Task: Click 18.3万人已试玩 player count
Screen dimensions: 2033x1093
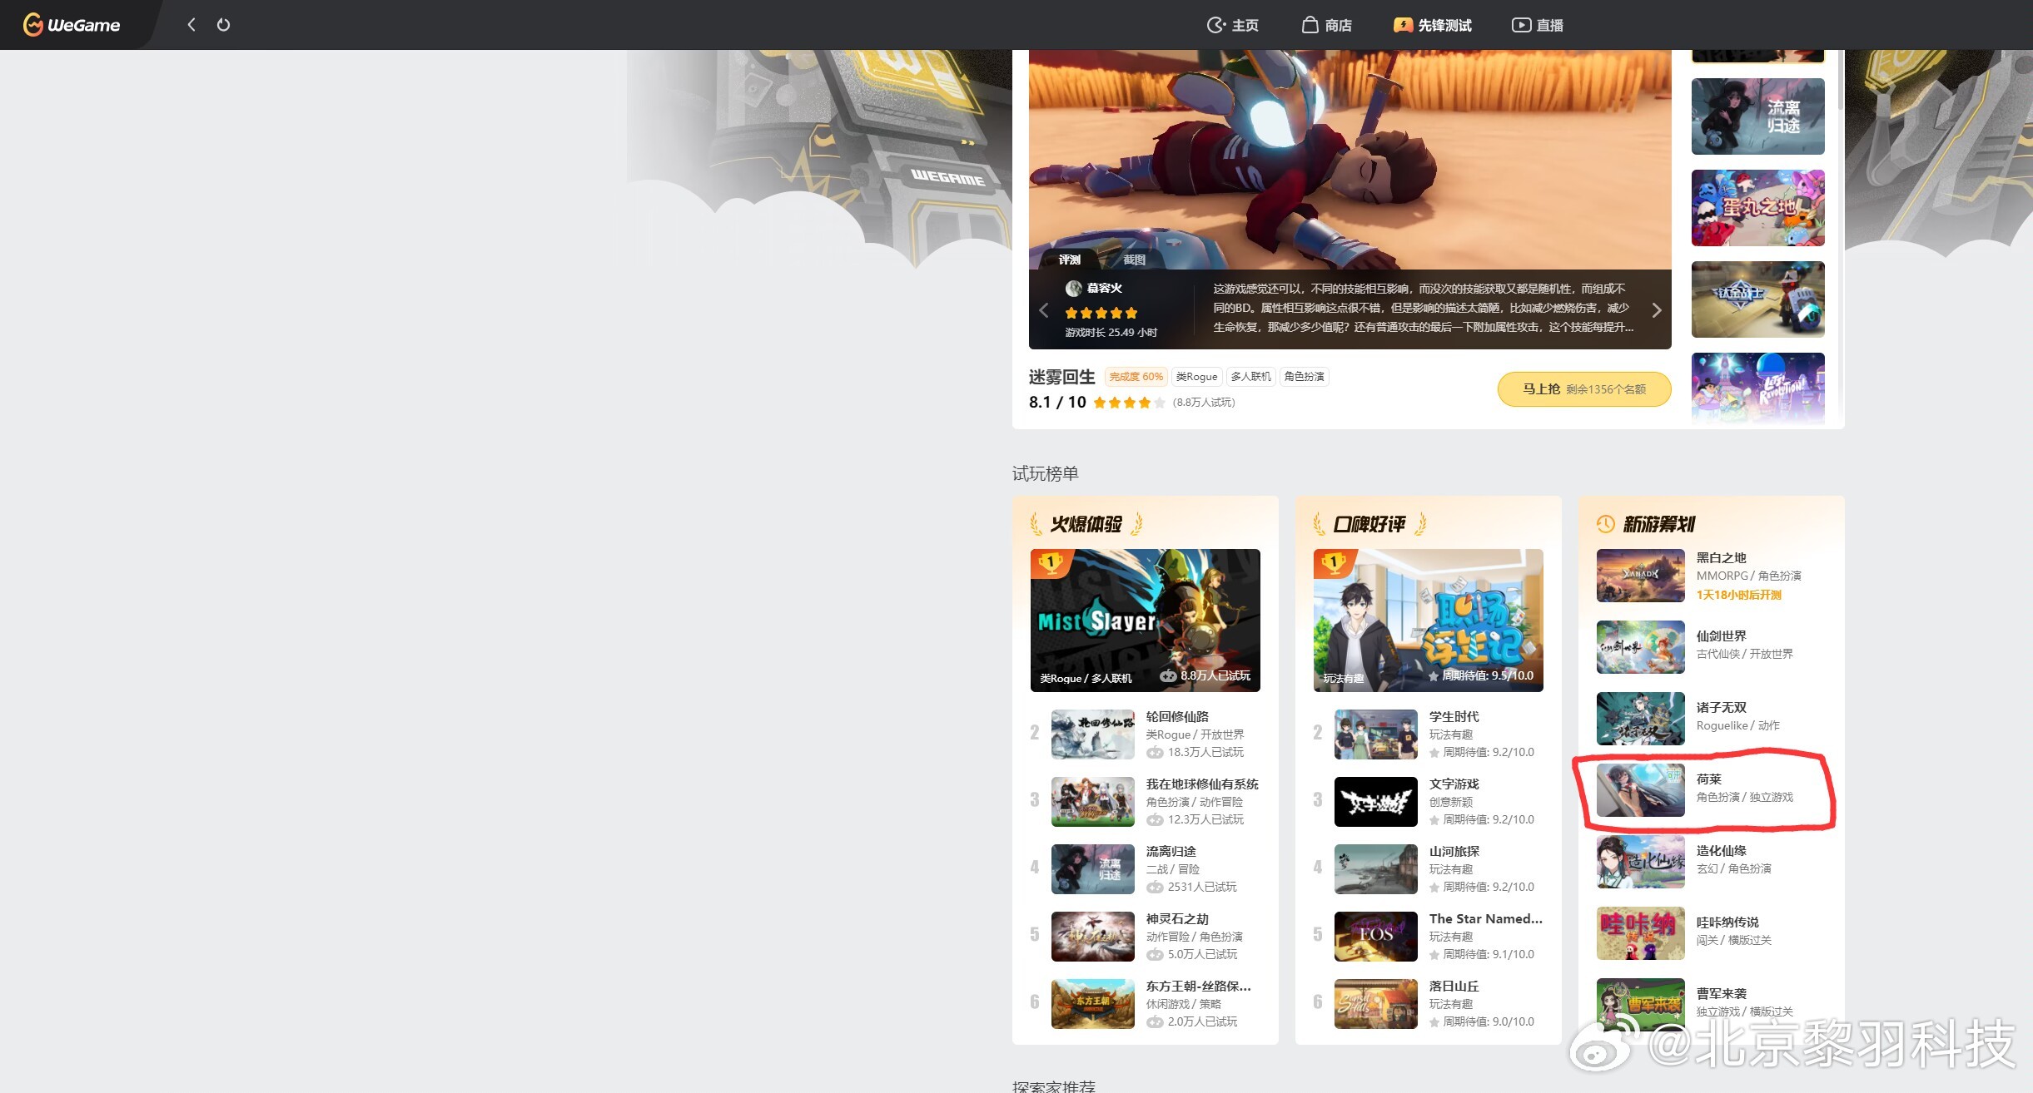Action: (x=1205, y=752)
